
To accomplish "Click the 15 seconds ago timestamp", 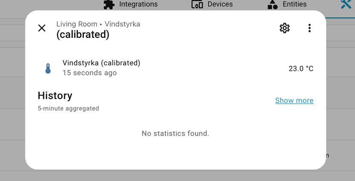I will point(90,73).
